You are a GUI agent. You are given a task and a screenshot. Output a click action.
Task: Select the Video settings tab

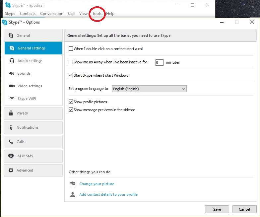[33, 86]
